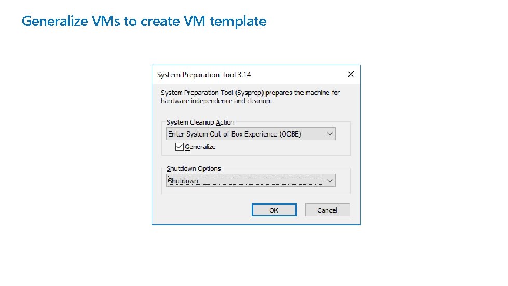Click the Generalize checkbox label text
This screenshot has width=508, height=286.
[x=200, y=147]
